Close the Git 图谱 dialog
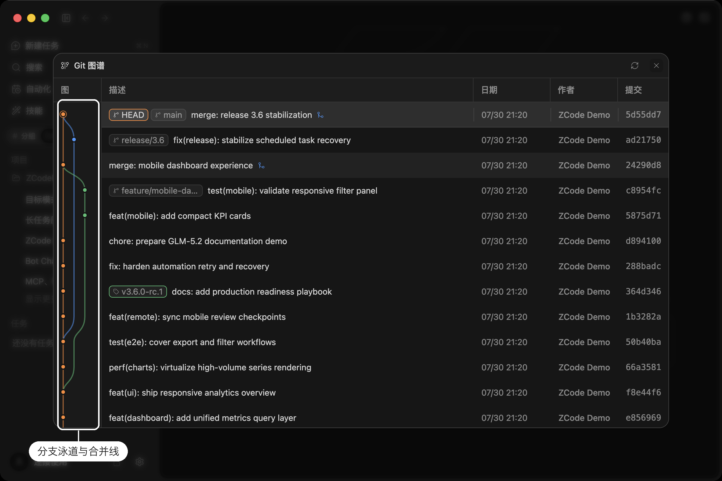 pos(656,66)
